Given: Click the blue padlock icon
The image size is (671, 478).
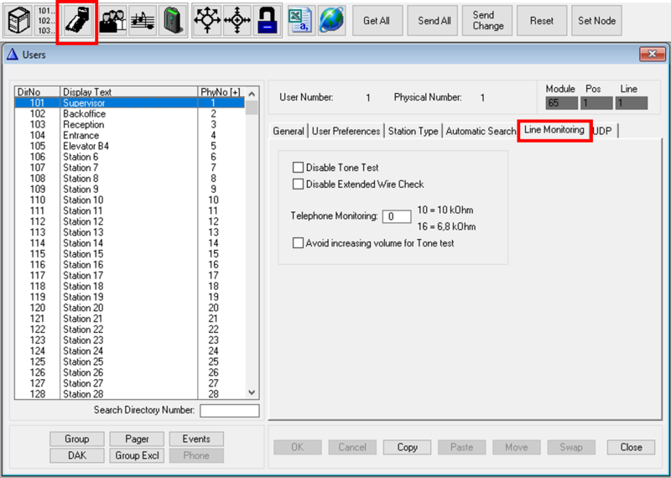Looking at the screenshot, I should coord(267,20).
